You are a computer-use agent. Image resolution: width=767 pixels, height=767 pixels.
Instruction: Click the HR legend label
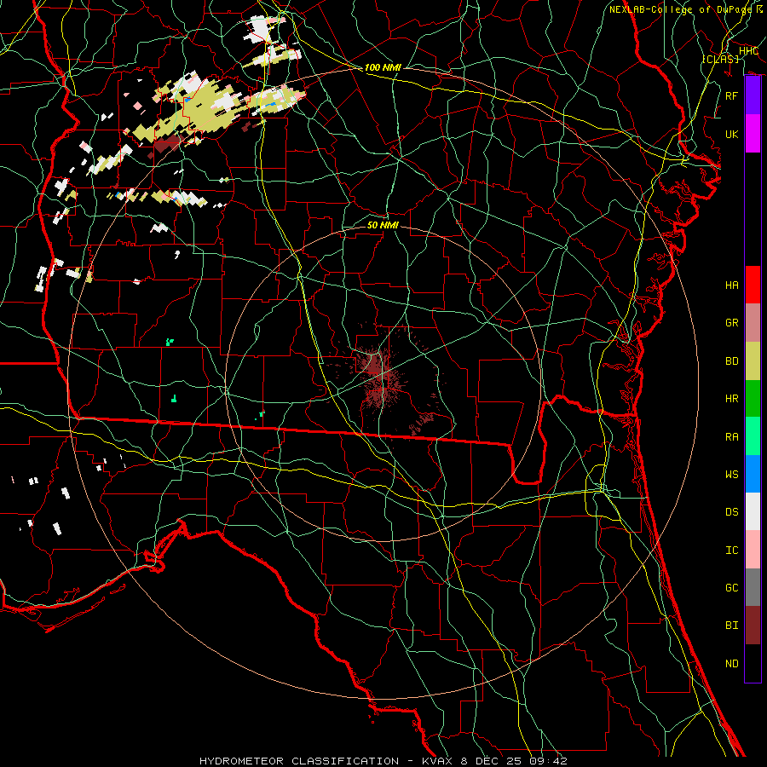[731, 399]
